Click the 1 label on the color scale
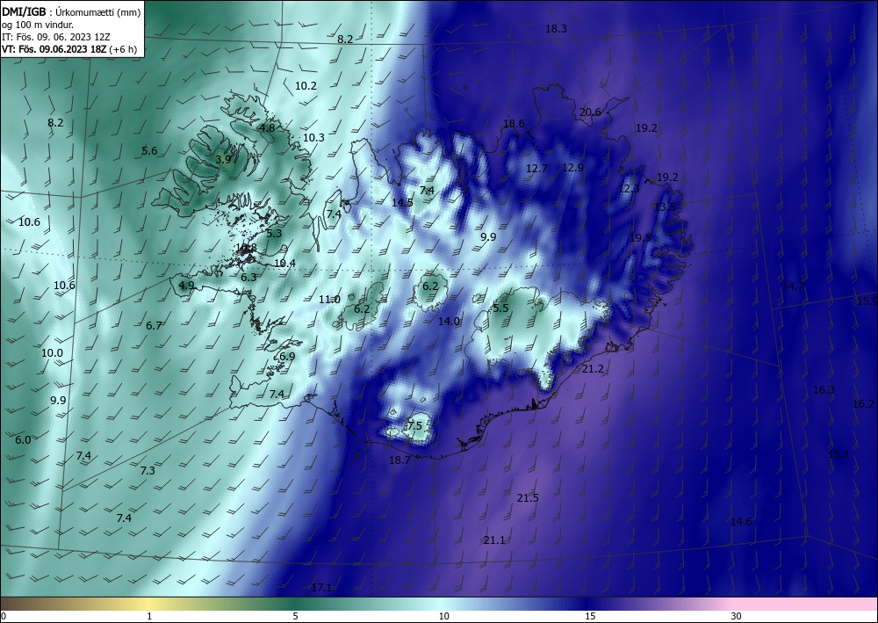Image resolution: width=878 pixels, height=623 pixels. [x=149, y=616]
